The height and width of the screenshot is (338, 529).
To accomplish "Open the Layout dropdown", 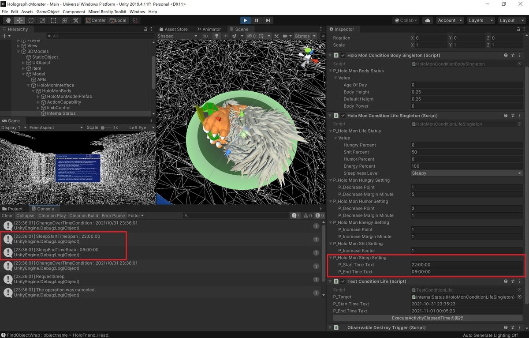I will click(x=512, y=20).
